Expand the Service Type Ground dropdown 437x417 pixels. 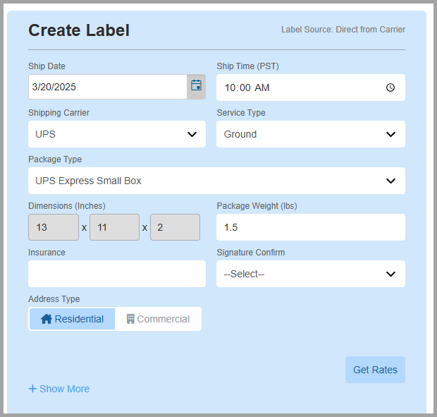[311, 134]
